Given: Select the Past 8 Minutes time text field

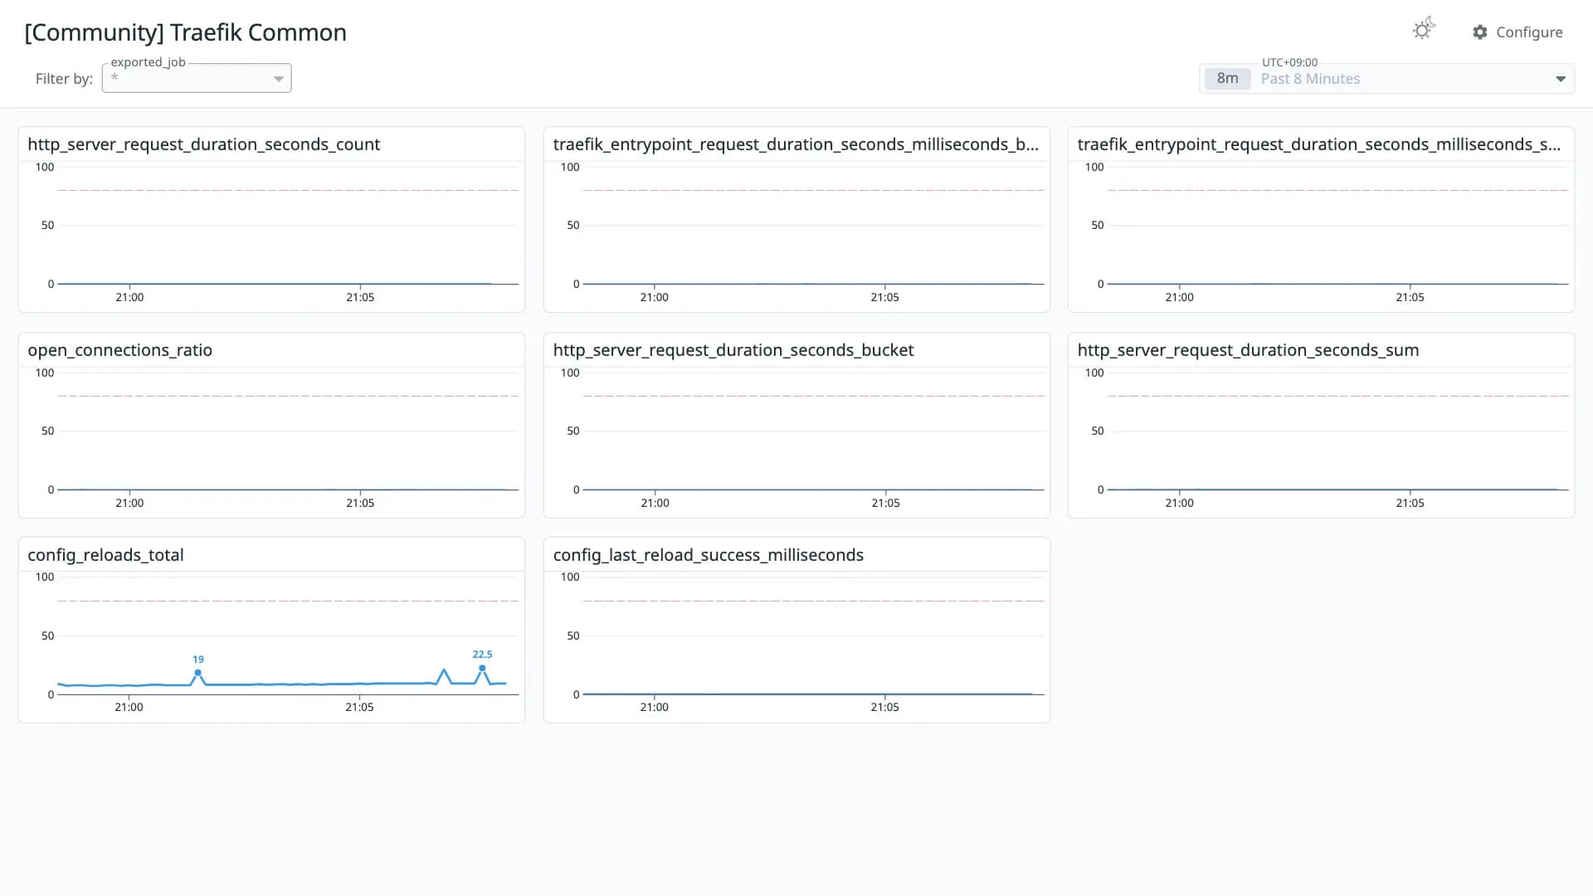Looking at the screenshot, I should (x=1310, y=79).
